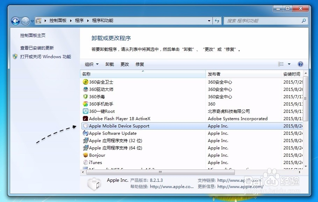Viewport: 318px width, 202px height.
Task: Click the vertical scrollbar thumb
Action: 305,99
